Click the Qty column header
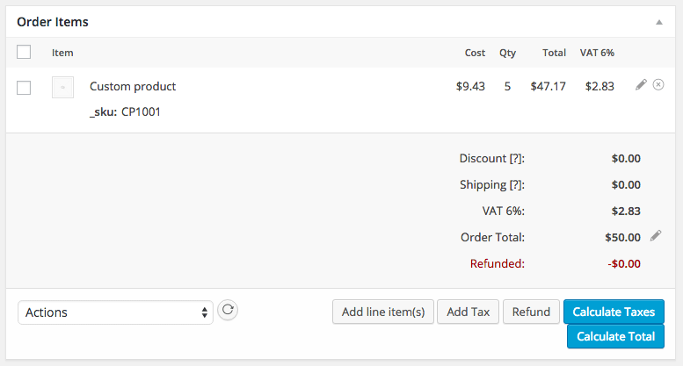This screenshot has height=366, width=683. [x=507, y=53]
